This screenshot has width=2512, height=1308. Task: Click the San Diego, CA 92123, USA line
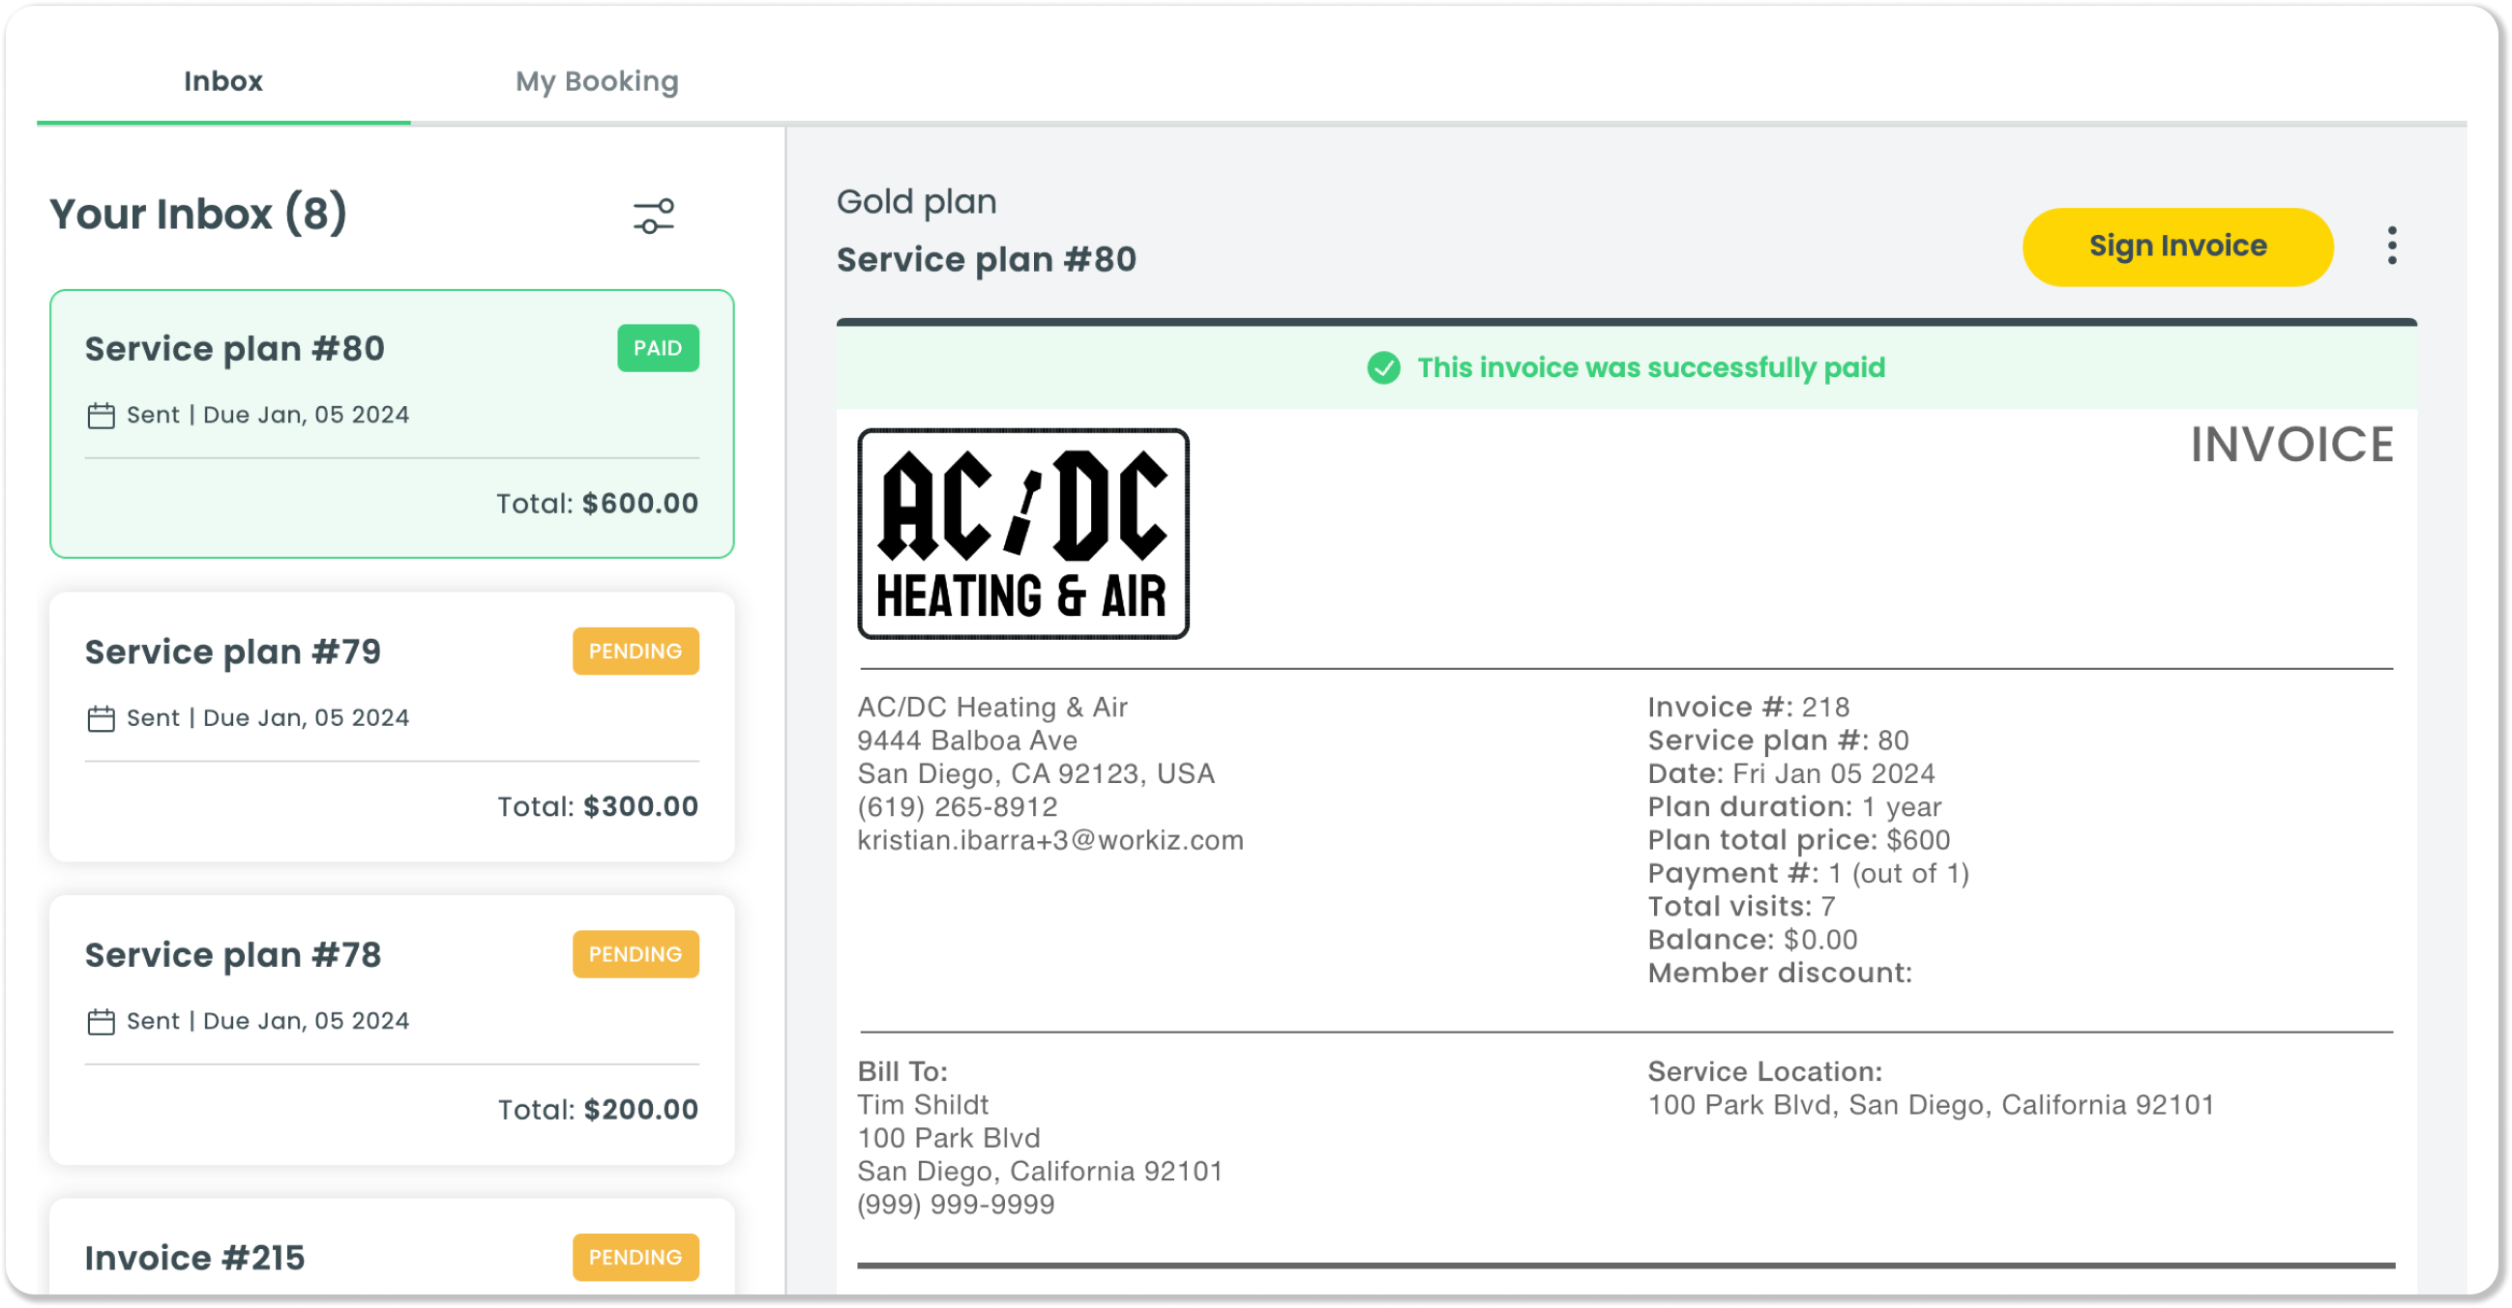pyautogui.click(x=1036, y=774)
